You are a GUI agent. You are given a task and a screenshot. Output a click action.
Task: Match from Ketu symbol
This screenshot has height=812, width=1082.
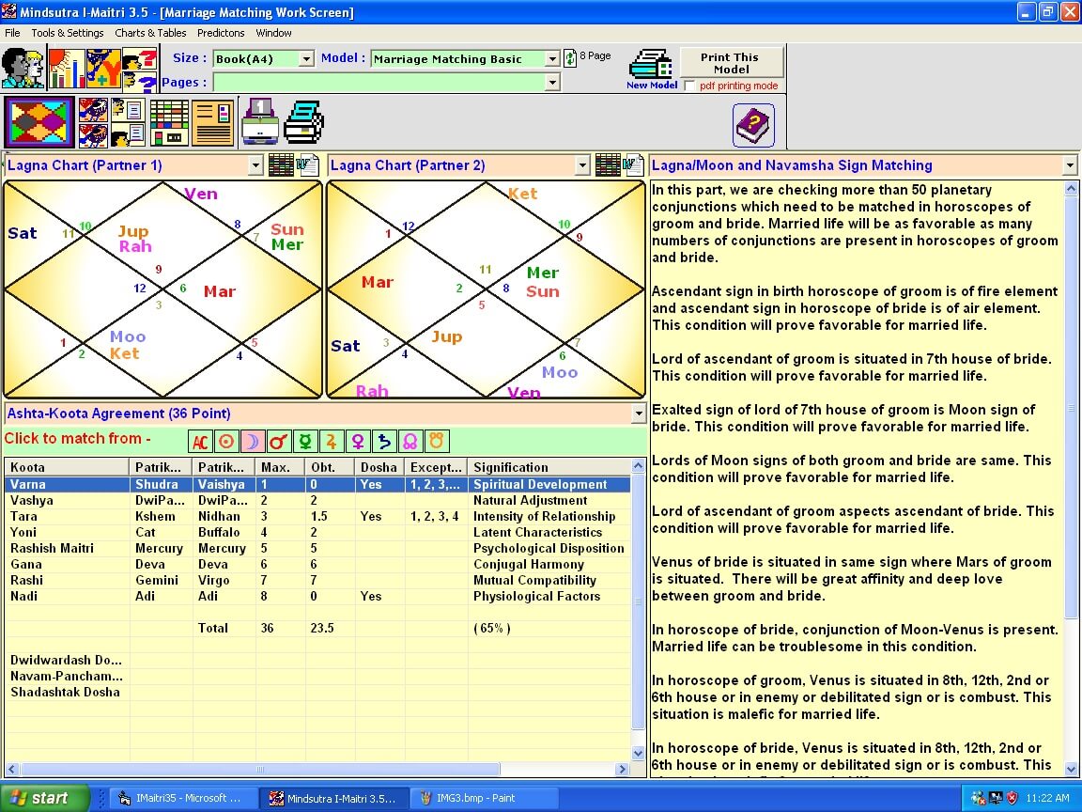pyautogui.click(x=436, y=441)
